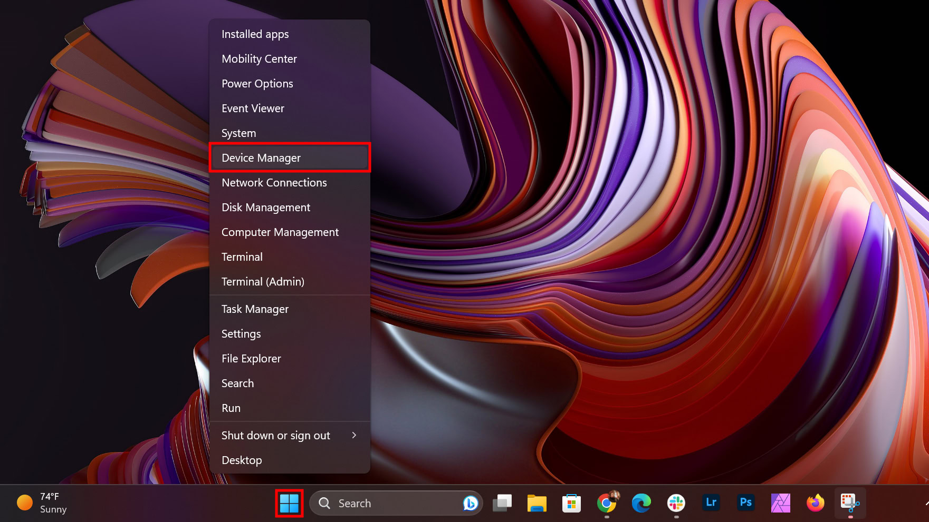Open Microsoft Store taskbar icon
The image size is (929, 522).
coord(571,504)
